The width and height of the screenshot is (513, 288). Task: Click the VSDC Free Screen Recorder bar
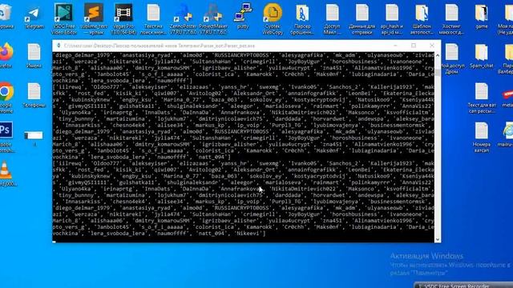(463, 286)
